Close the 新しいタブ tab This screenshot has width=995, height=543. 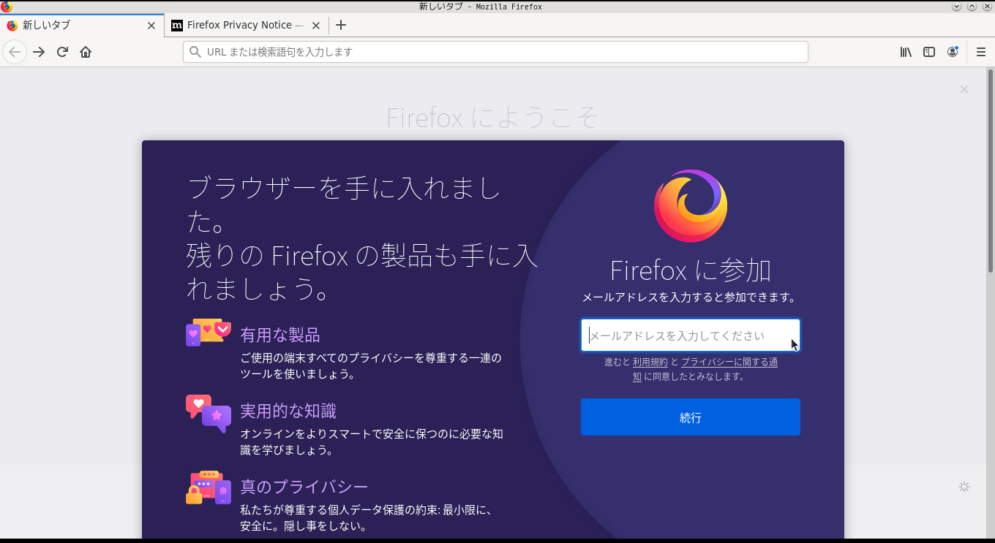coord(151,25)
